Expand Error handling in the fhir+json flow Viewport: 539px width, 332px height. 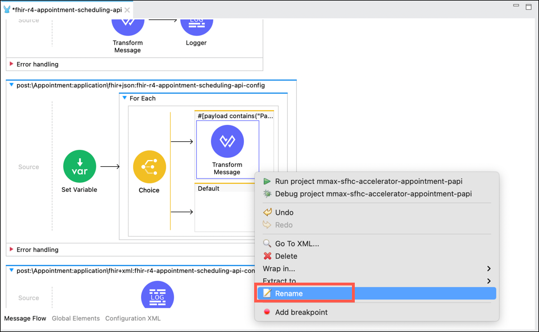pos(11,249)
